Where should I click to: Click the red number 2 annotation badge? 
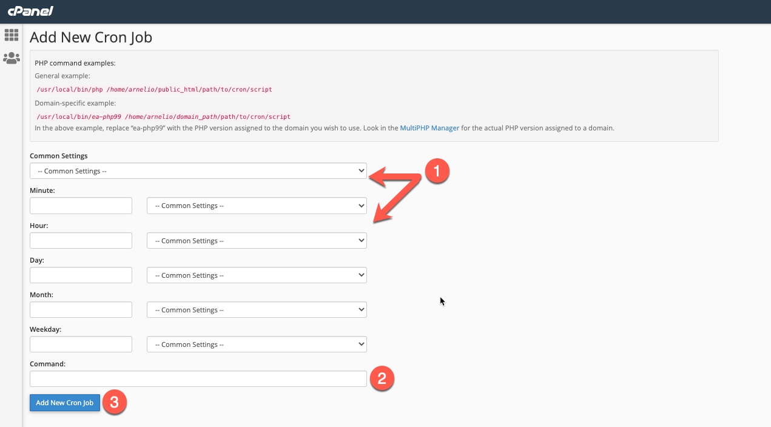(382, 379)
